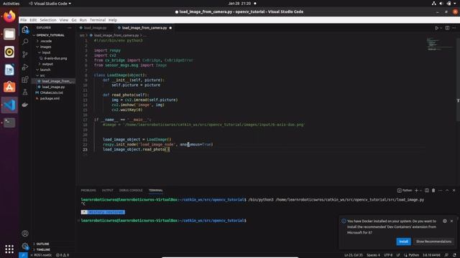This screenshot has height=258, width=460.
Task: Click Show Recommendations button
Action: click(433, 242)
